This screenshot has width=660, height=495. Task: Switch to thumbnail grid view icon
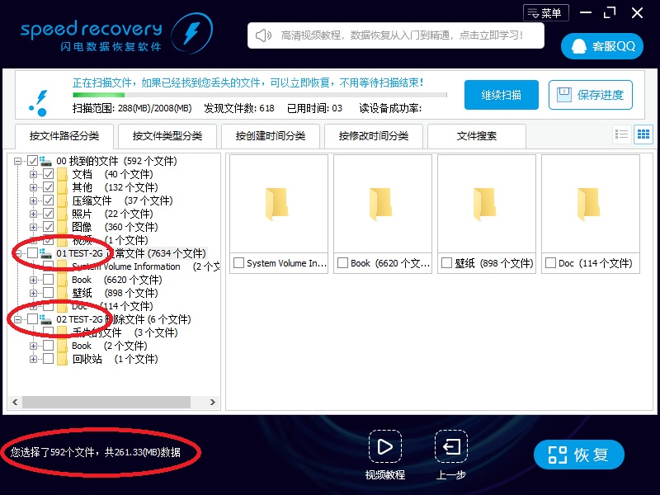[x=643, y=134]
